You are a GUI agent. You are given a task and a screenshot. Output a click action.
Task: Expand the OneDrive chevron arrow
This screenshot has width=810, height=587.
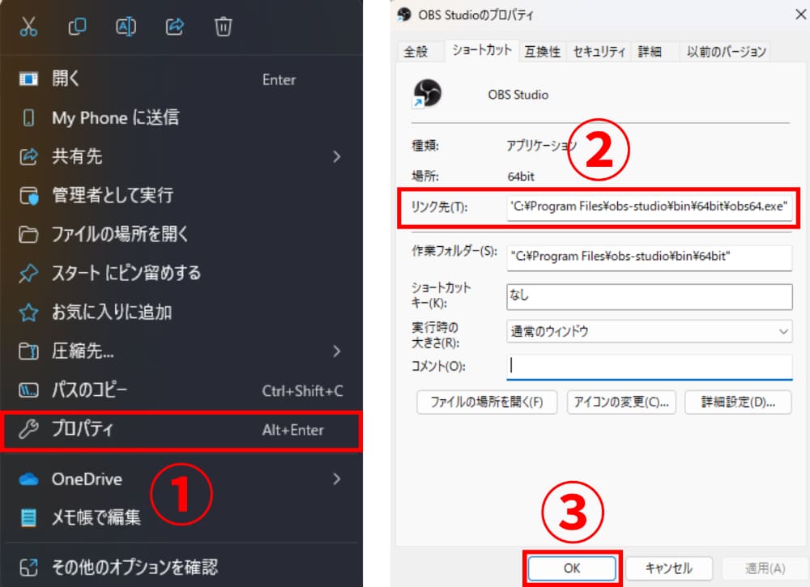(x=337, y=479)
